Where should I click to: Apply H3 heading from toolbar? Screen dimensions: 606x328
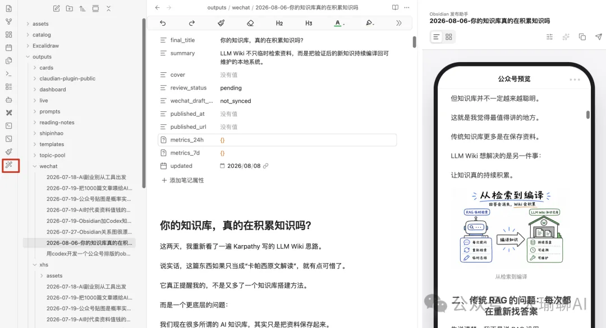point(309,23)
